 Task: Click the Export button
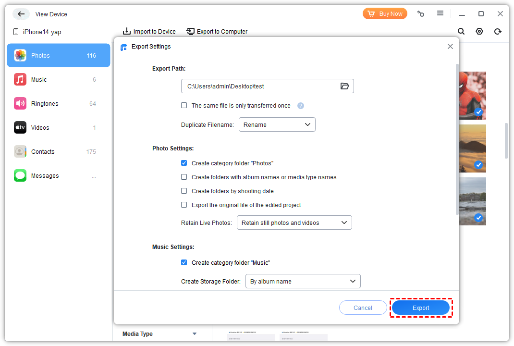click(x=421, y=308)
